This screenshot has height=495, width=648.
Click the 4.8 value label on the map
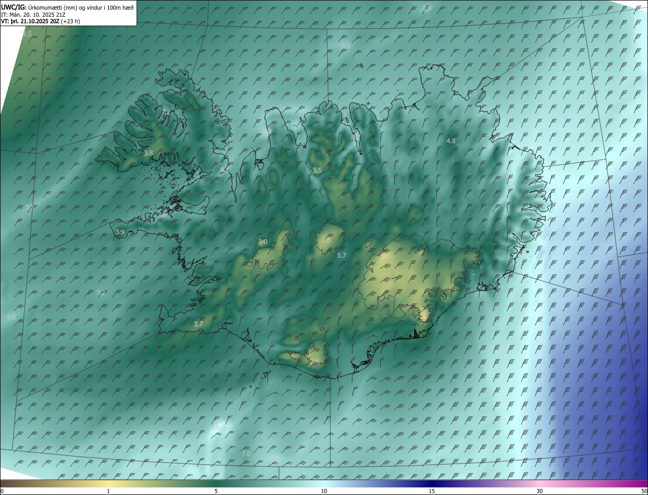pyautogui.click(x=451, y=141)
